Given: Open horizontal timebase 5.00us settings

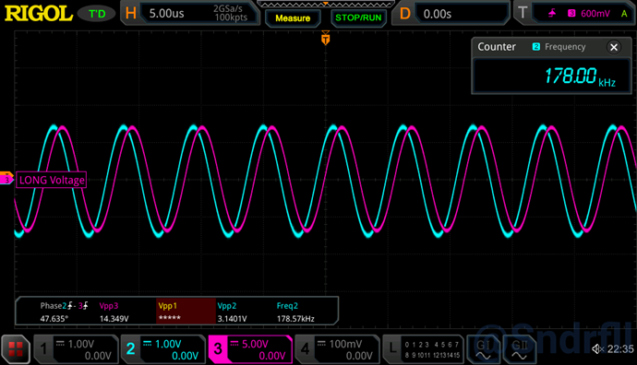Looking at the screenshot, I should (190, 14).
